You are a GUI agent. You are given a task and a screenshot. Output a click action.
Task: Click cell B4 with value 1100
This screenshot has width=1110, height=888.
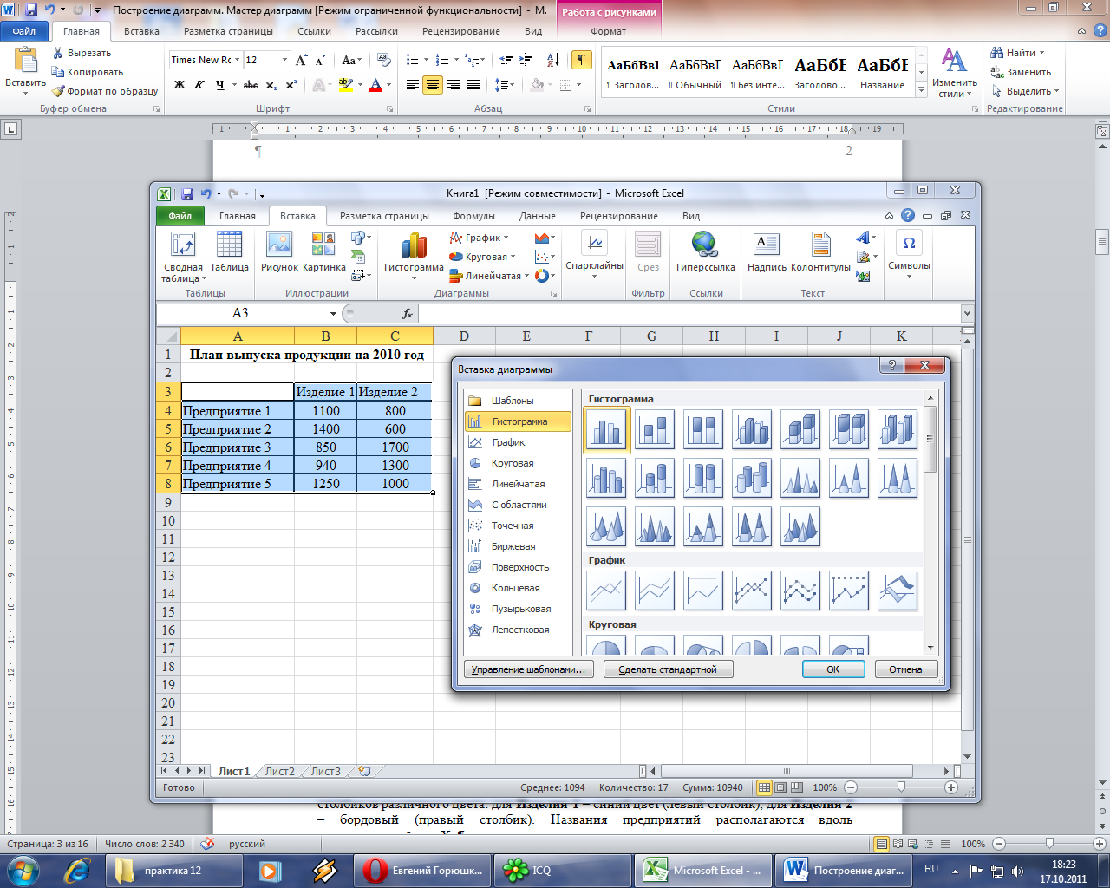[x=325, y=411]
